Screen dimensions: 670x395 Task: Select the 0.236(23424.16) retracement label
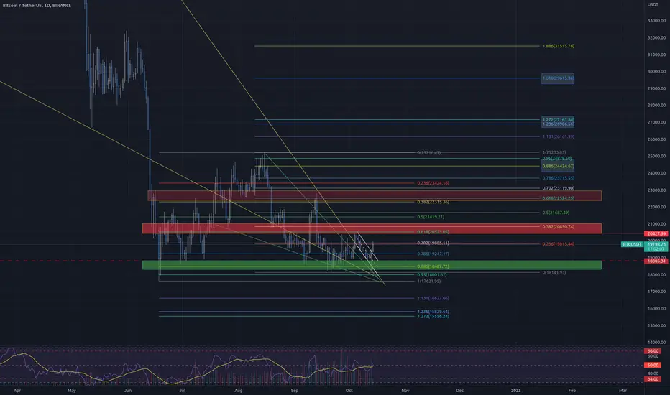tap(433, 183)
